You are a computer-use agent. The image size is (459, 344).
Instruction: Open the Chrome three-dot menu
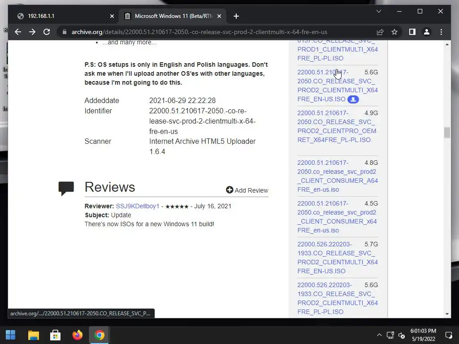coord(441,32)
